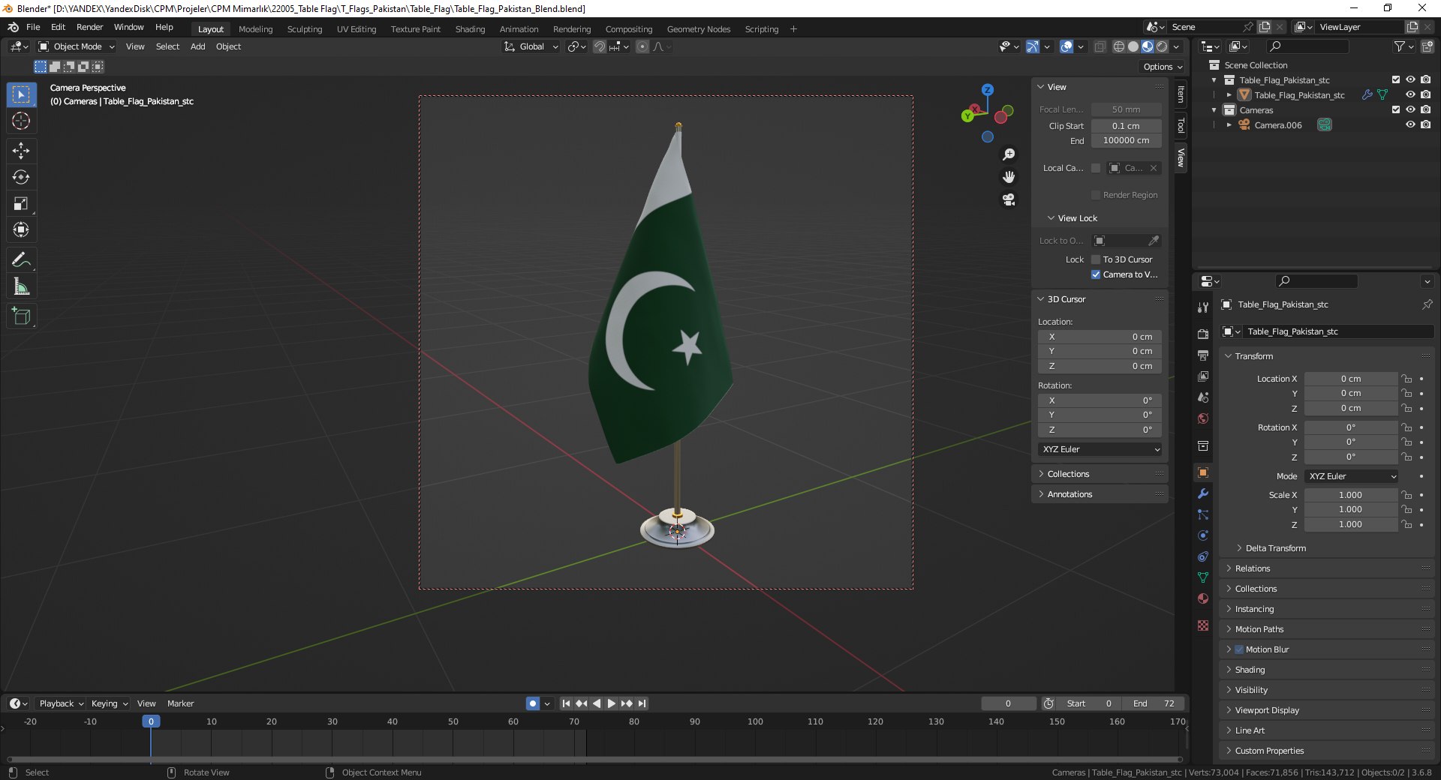The height and width of the screenshot is (780, 1441).
Task: Select the Transform tool
Action: pyautogui.click(x=21, y=230)
